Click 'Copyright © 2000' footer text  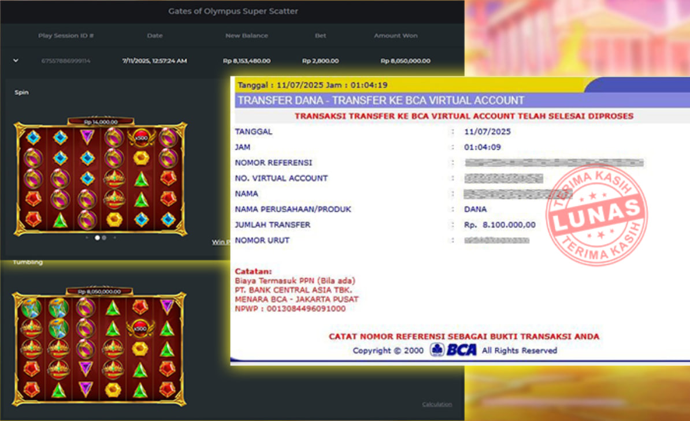(x=388, y=350)
